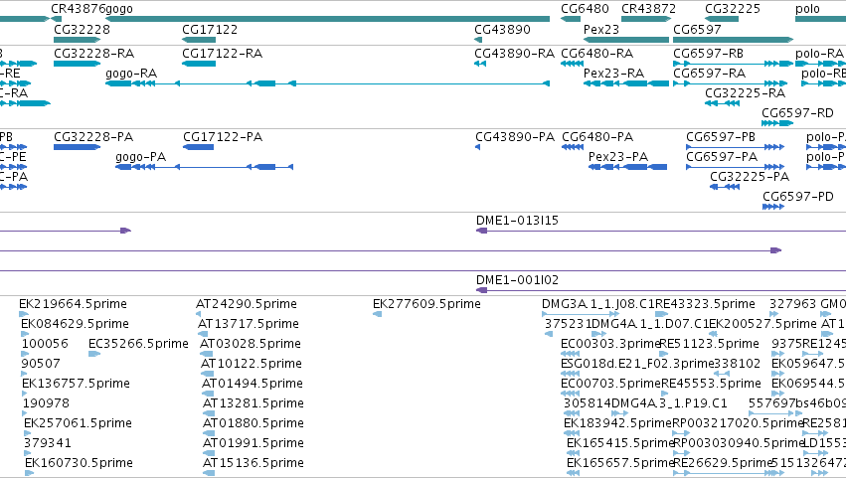Click the polo gene label

(x=807, y=9)
